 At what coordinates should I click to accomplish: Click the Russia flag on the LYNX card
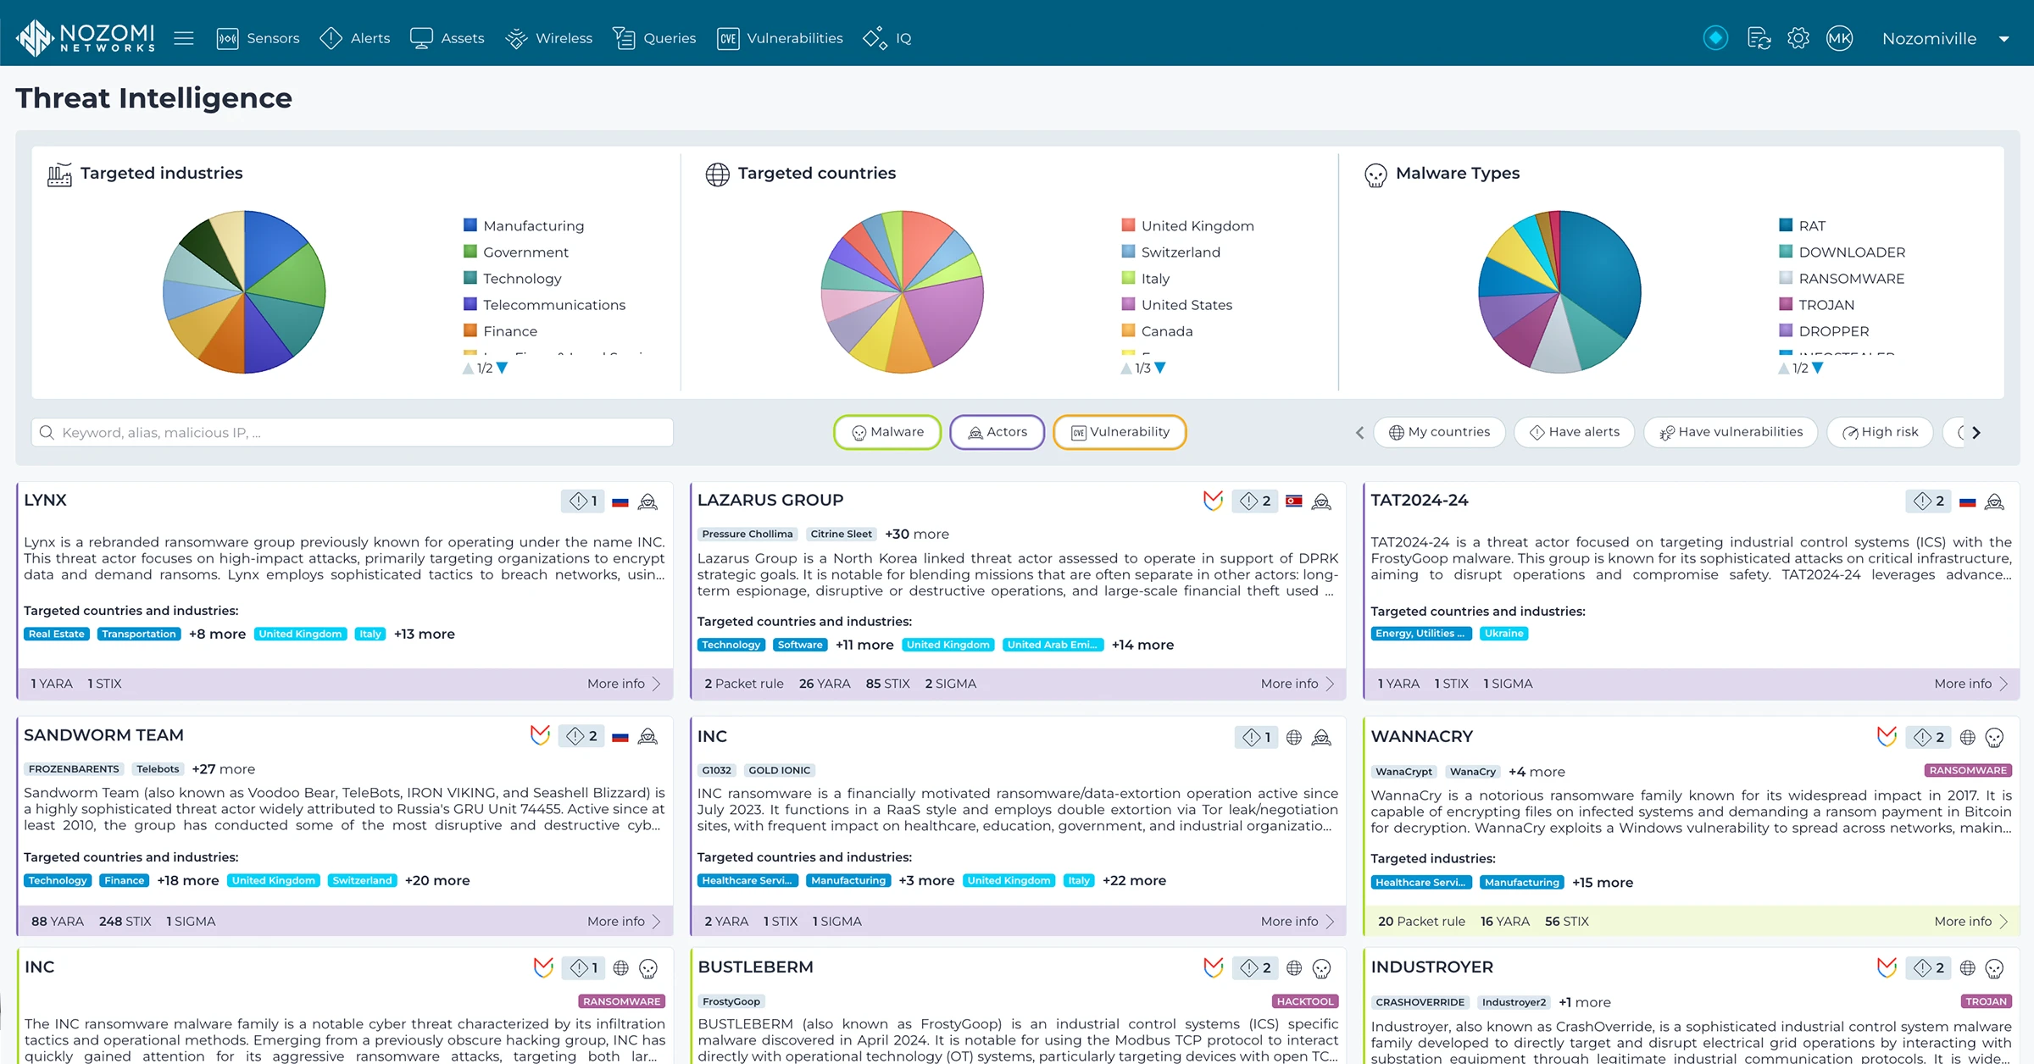click(620, 502)
